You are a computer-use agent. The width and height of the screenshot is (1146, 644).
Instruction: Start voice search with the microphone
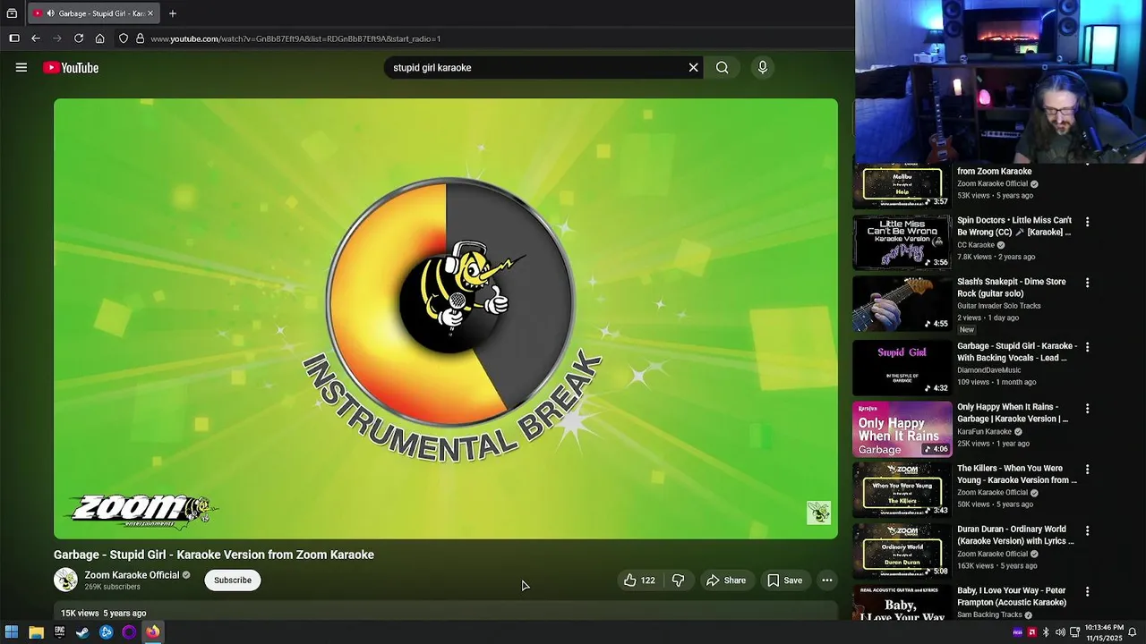tap(762, 67)
